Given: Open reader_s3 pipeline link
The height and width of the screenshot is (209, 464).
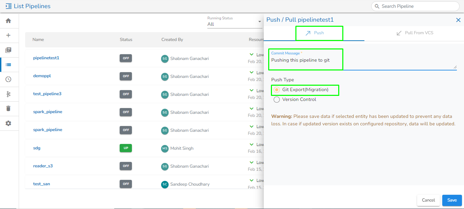Looking at the screenshot, I should coord(43,166).
